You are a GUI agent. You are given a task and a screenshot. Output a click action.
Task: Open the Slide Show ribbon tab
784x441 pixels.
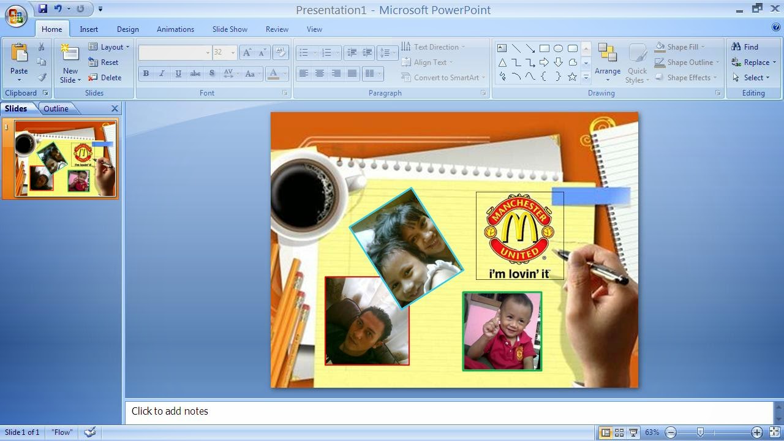[x=230, y=29]
